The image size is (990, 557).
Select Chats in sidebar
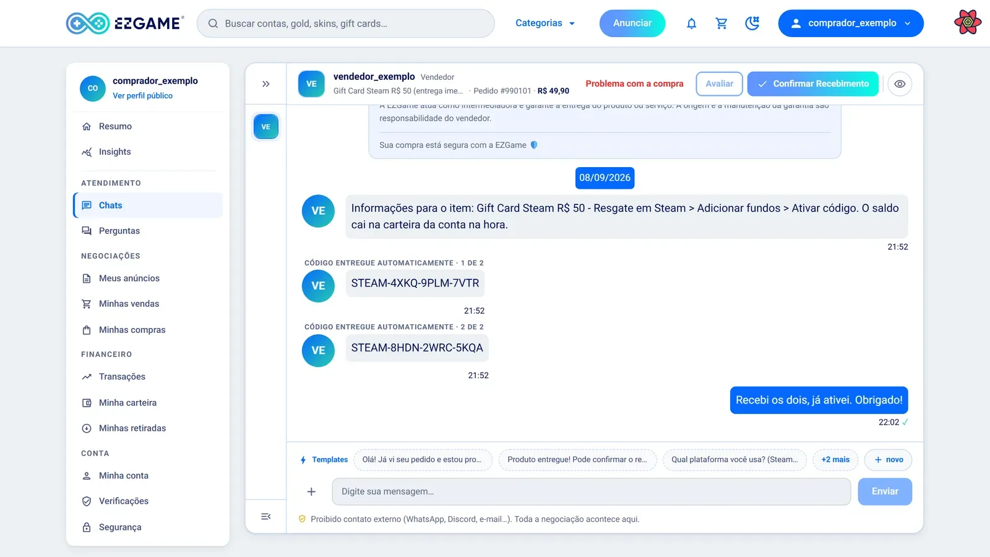click(148, 205)
